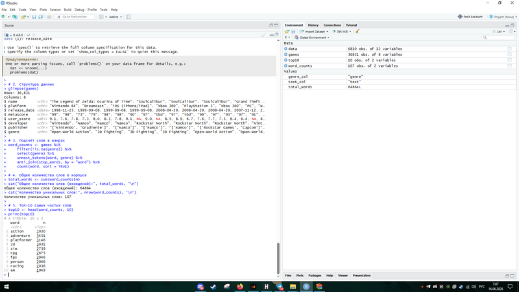Minimize the Source pane
Image resolution: width=519 pixels, height=292 pixels.
pyautogui.click(x=271, y=25)
